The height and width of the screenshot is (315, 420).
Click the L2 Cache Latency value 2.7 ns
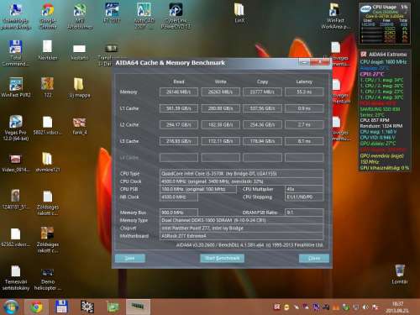(304, 124)
